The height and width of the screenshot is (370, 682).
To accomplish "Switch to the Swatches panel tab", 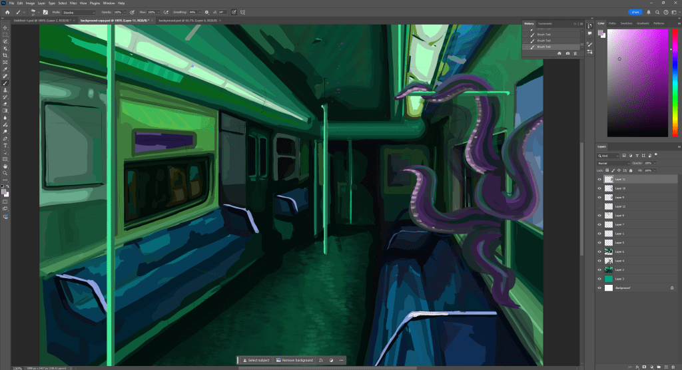I will [626, 23].
